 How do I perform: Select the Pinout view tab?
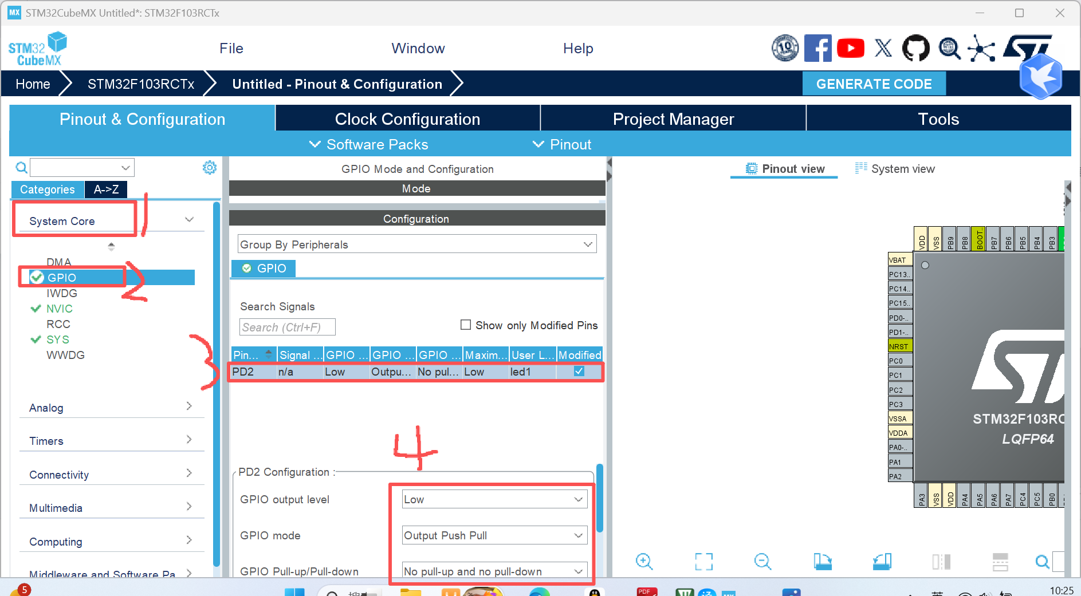pos(784,168)
